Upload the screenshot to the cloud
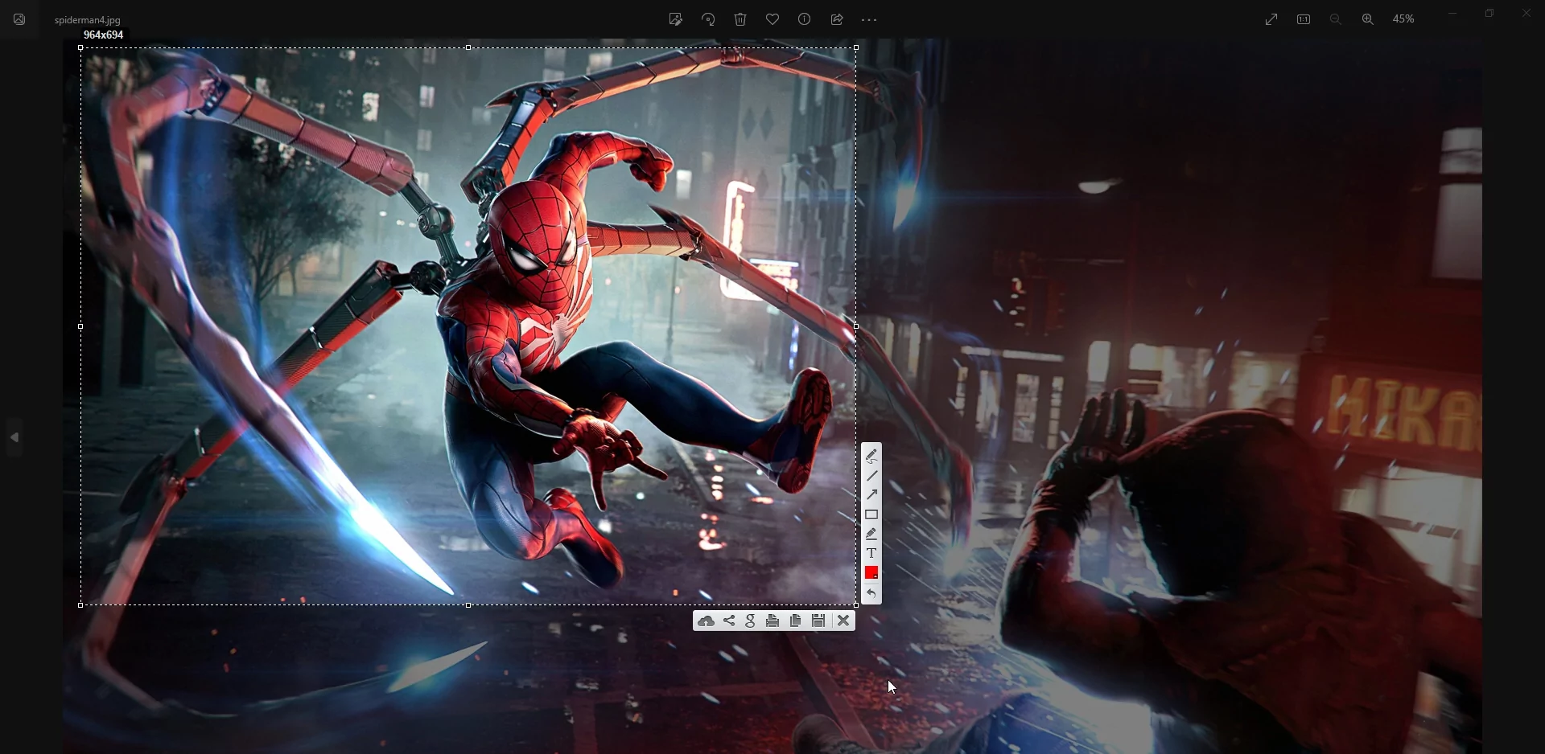Screen dimensions: 1545x754 pyautogui.click(x=707, y=621)
